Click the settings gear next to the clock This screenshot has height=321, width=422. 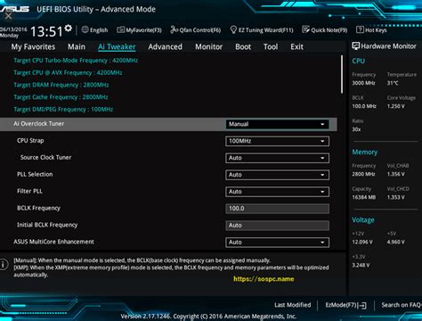click(69, 29)
